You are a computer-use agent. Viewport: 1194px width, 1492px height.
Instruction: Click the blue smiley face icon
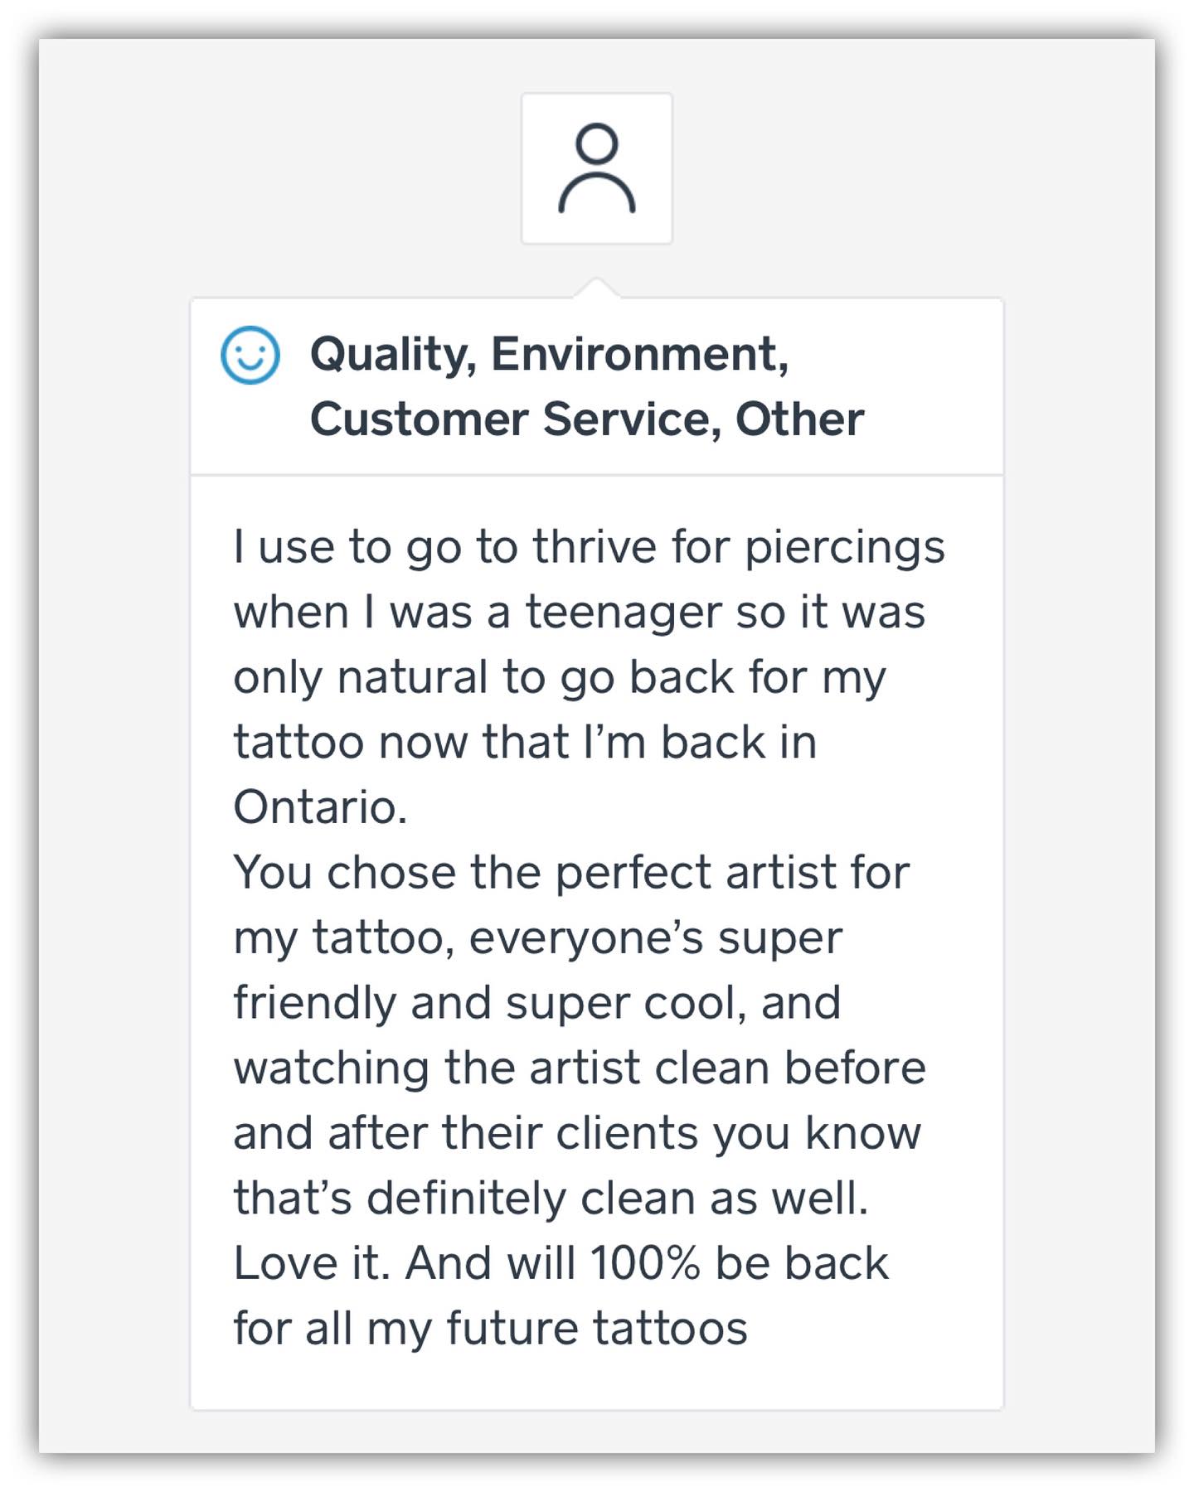250,355
